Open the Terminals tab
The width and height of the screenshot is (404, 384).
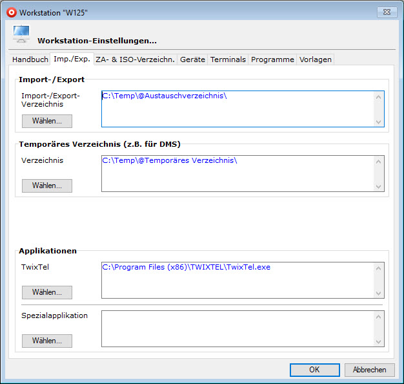[x=228, y=59]
